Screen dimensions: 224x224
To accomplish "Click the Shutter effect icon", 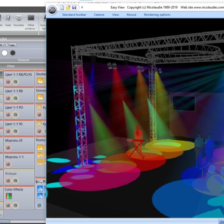I will click(x=40, y=81).
